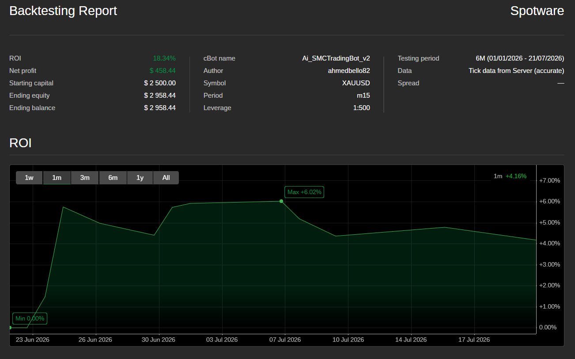575x359 pixels.
Task: Click the green max point dot on chart
Action: [281, 201]
